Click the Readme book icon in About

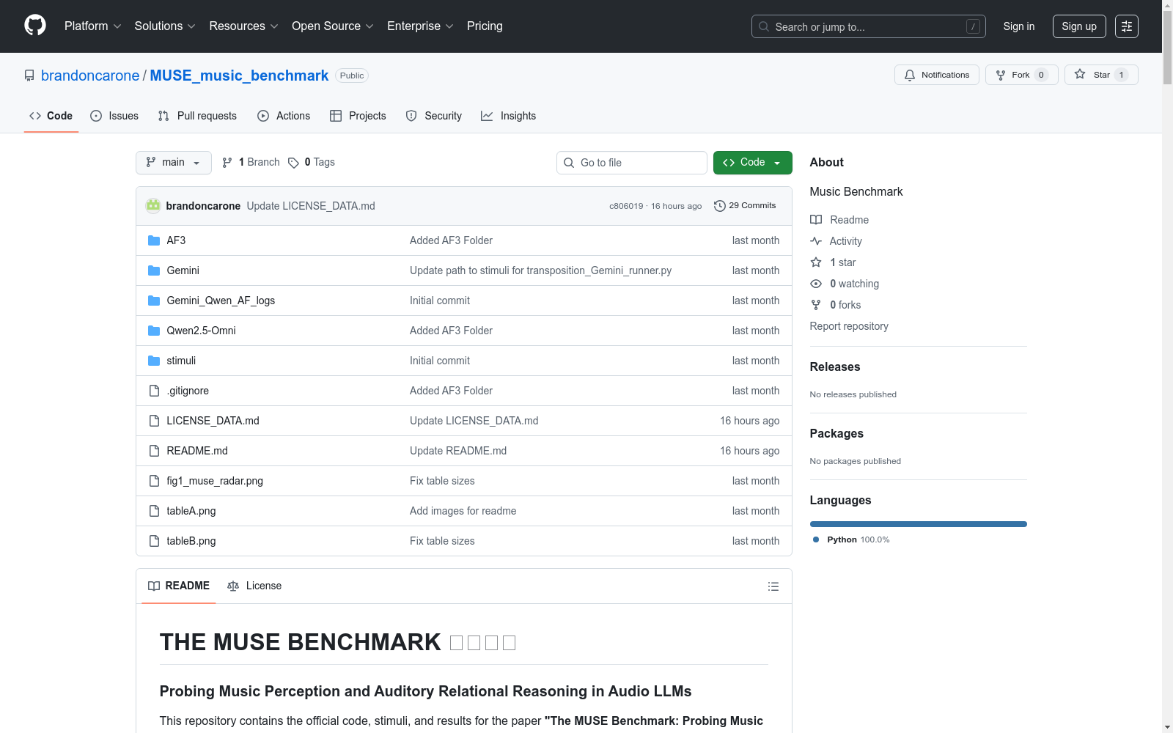816,220
